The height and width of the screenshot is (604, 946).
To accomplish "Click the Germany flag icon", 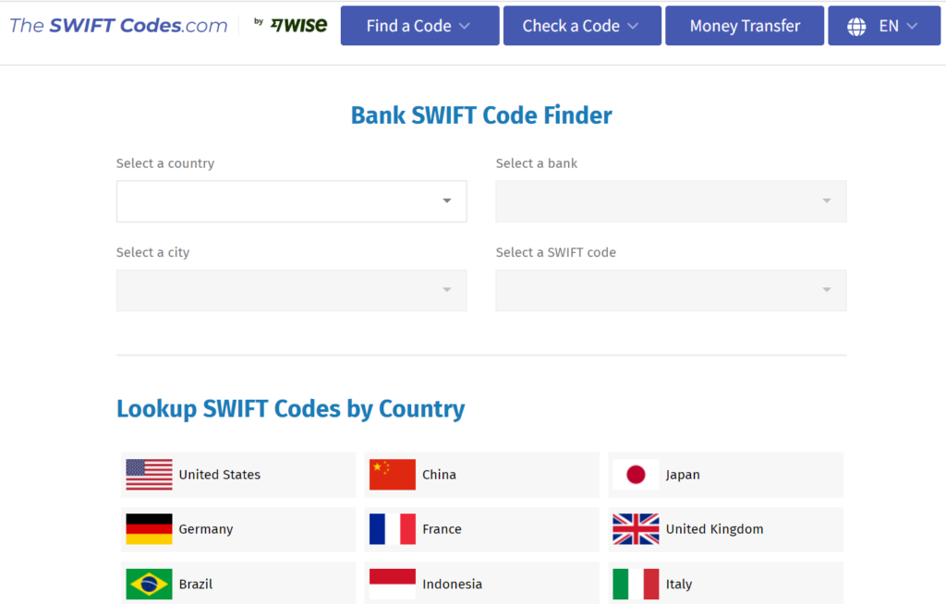I will coord(149,529).
